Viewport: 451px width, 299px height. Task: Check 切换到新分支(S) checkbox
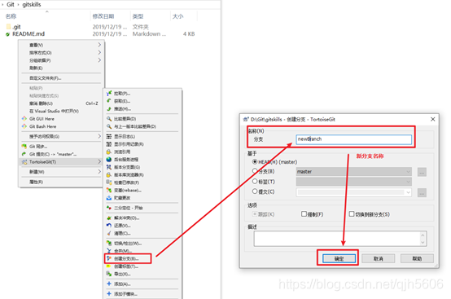(352, 213)
